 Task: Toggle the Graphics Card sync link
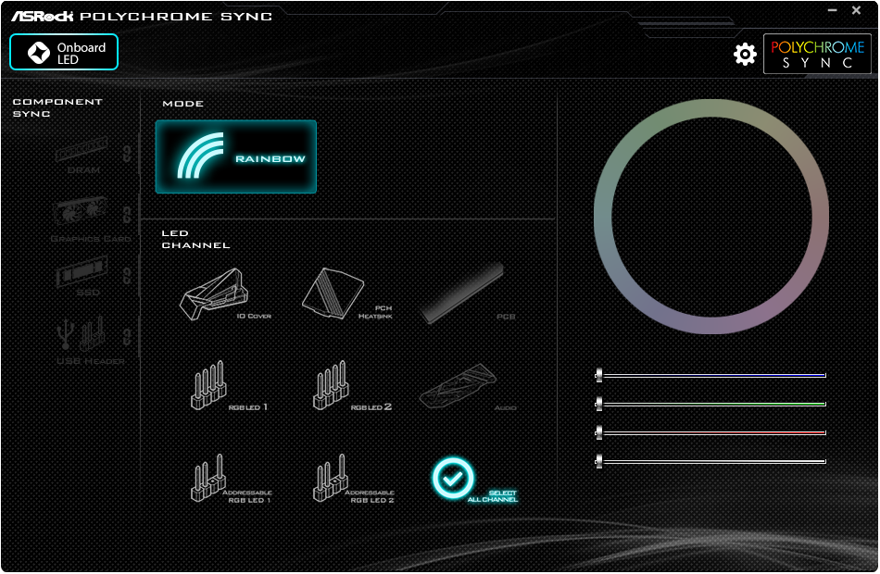128,214
